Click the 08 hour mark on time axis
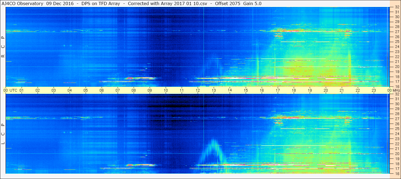401x179 pixels. click(134, 90)
